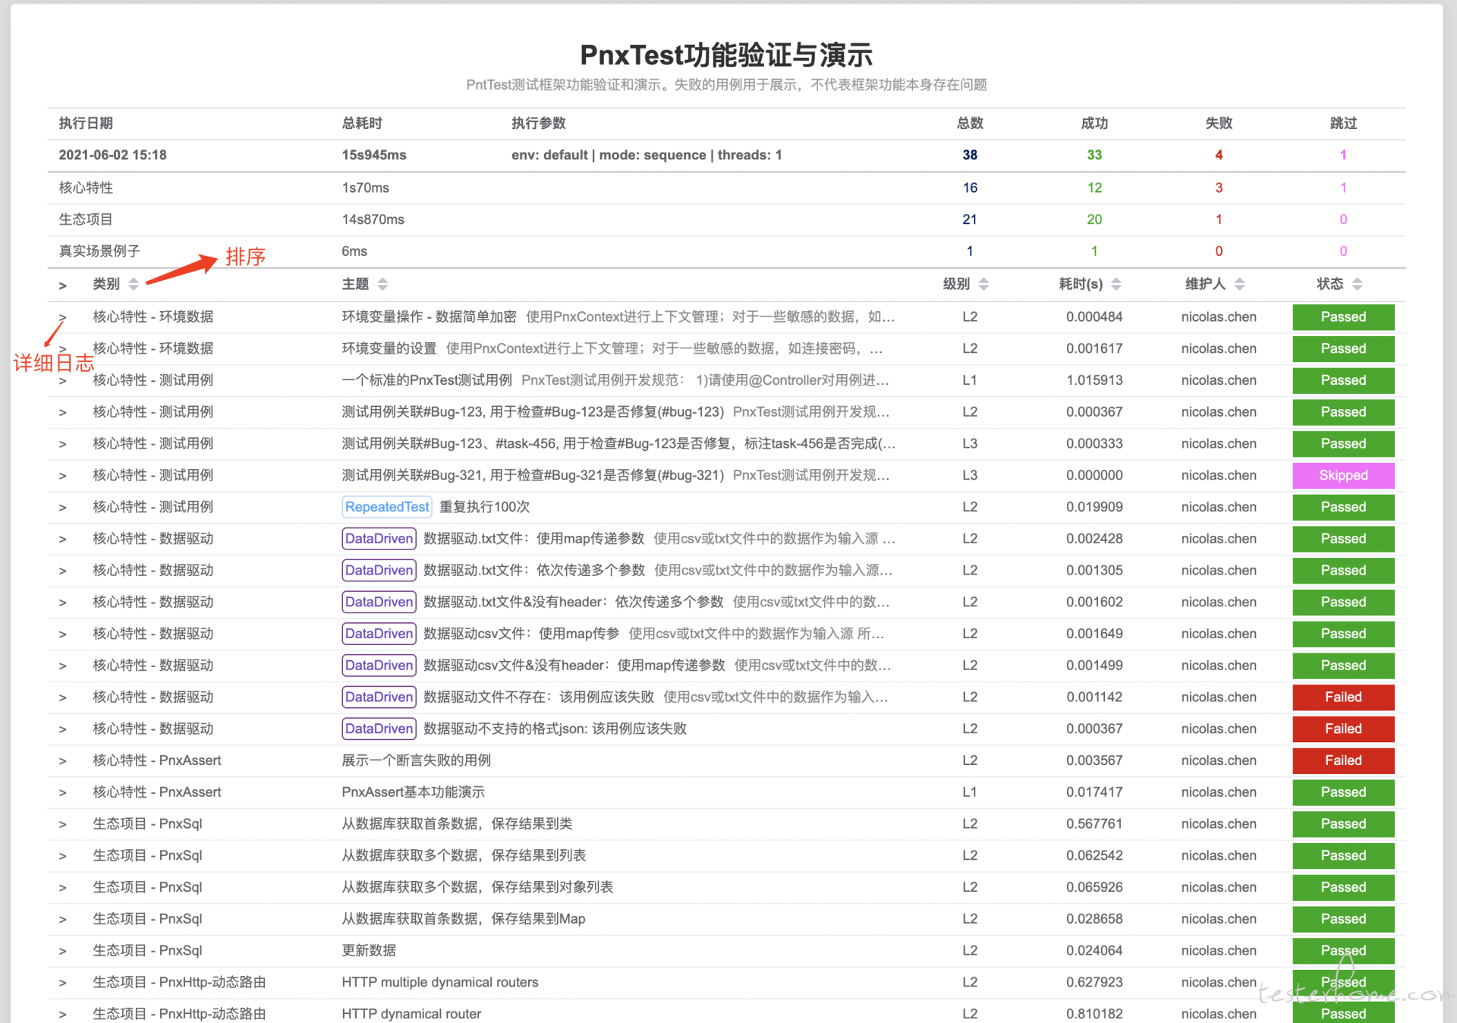Click title PnxTest功能验证与演示
The image size is (1457, 1023).
click(x=726, y=55)
